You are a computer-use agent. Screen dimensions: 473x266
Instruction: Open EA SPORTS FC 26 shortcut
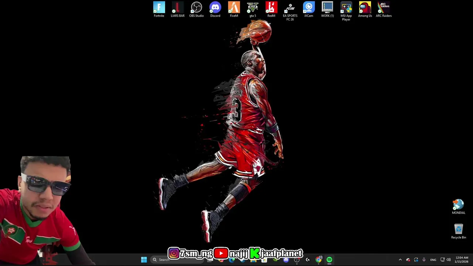[290, 11]
